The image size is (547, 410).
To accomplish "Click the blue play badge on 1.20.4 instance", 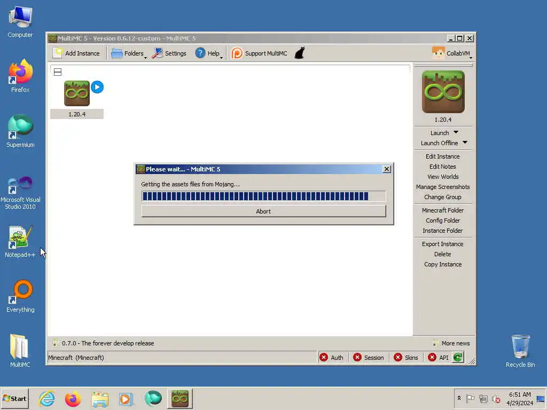I will pos(97,87).
